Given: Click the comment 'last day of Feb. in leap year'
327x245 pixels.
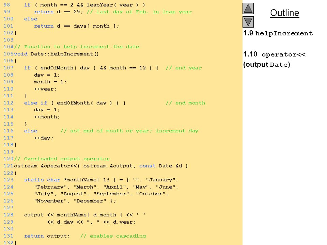Looking at the screenshot, I should [x=139, y=12].
